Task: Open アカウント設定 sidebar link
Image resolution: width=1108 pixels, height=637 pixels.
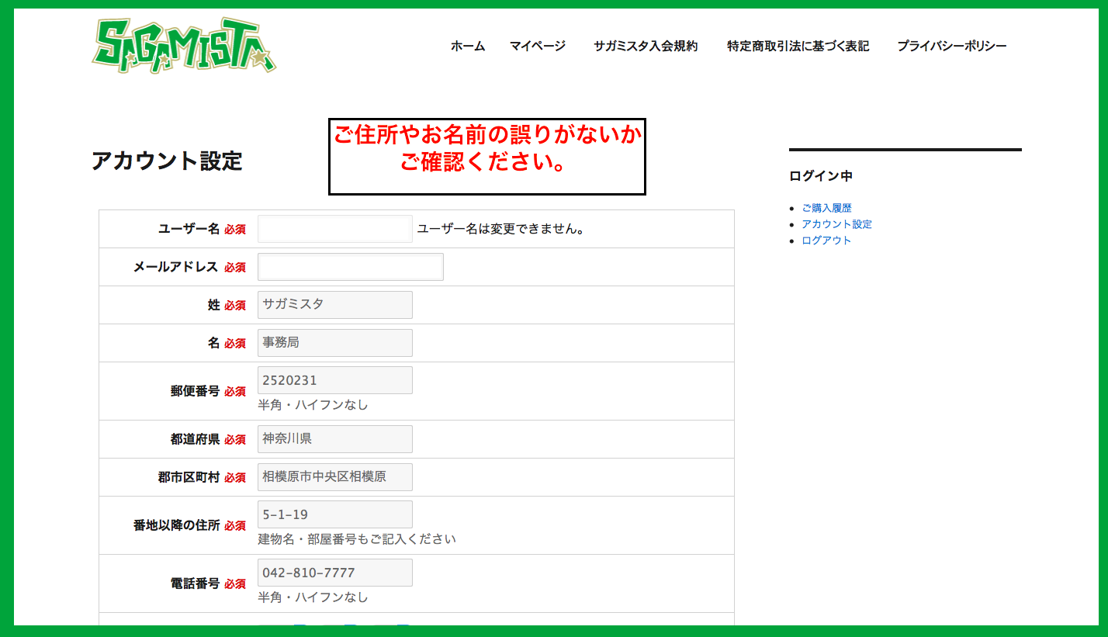Action: pyautogui.click(x=836, y=224)
